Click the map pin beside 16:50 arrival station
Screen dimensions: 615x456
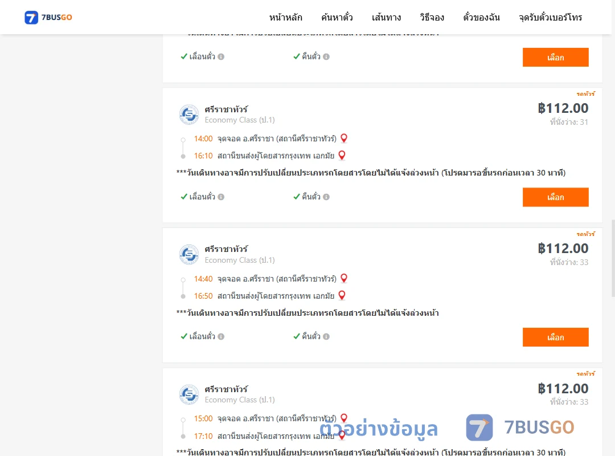tap(342, 295)
